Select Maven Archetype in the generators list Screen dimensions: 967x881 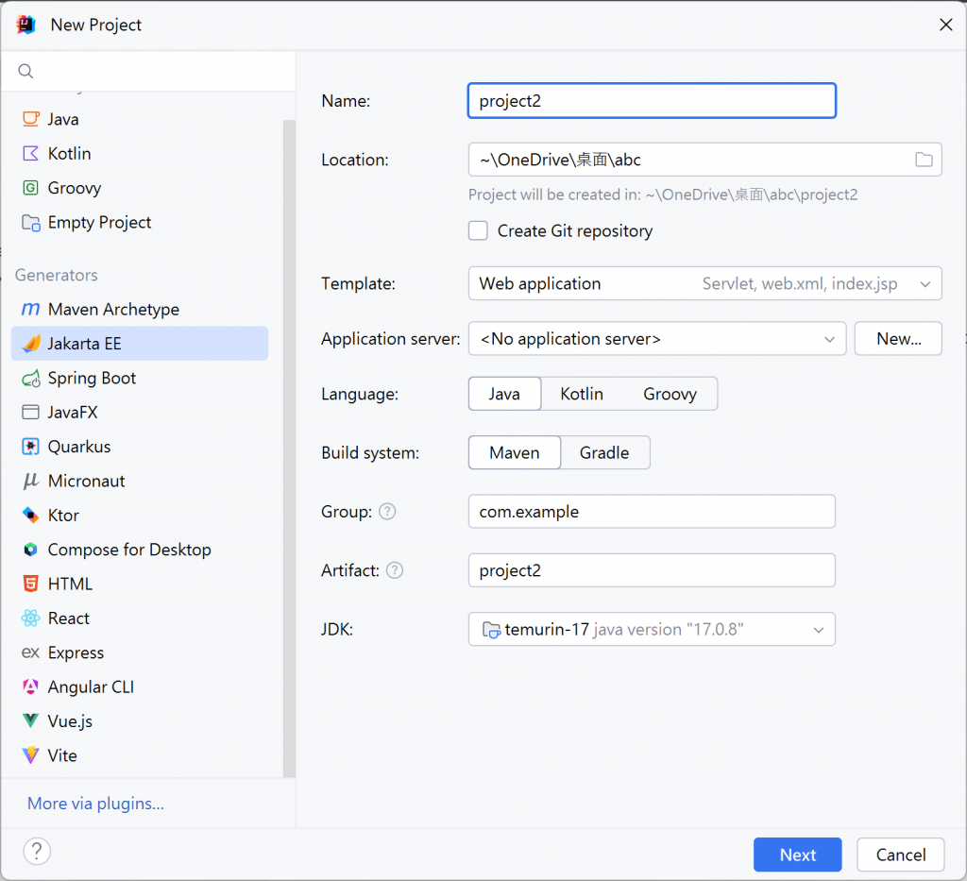(113, 310)
